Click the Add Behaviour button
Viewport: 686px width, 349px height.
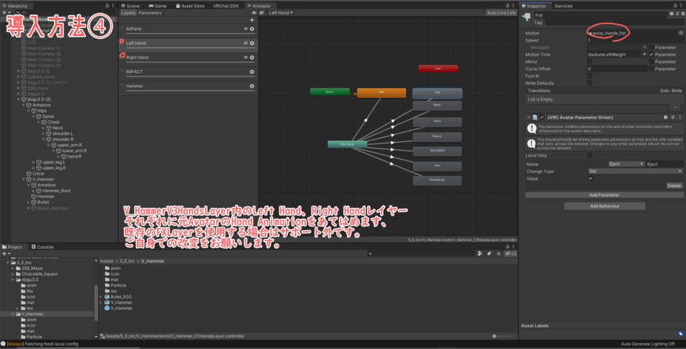(x=605, y=206)
